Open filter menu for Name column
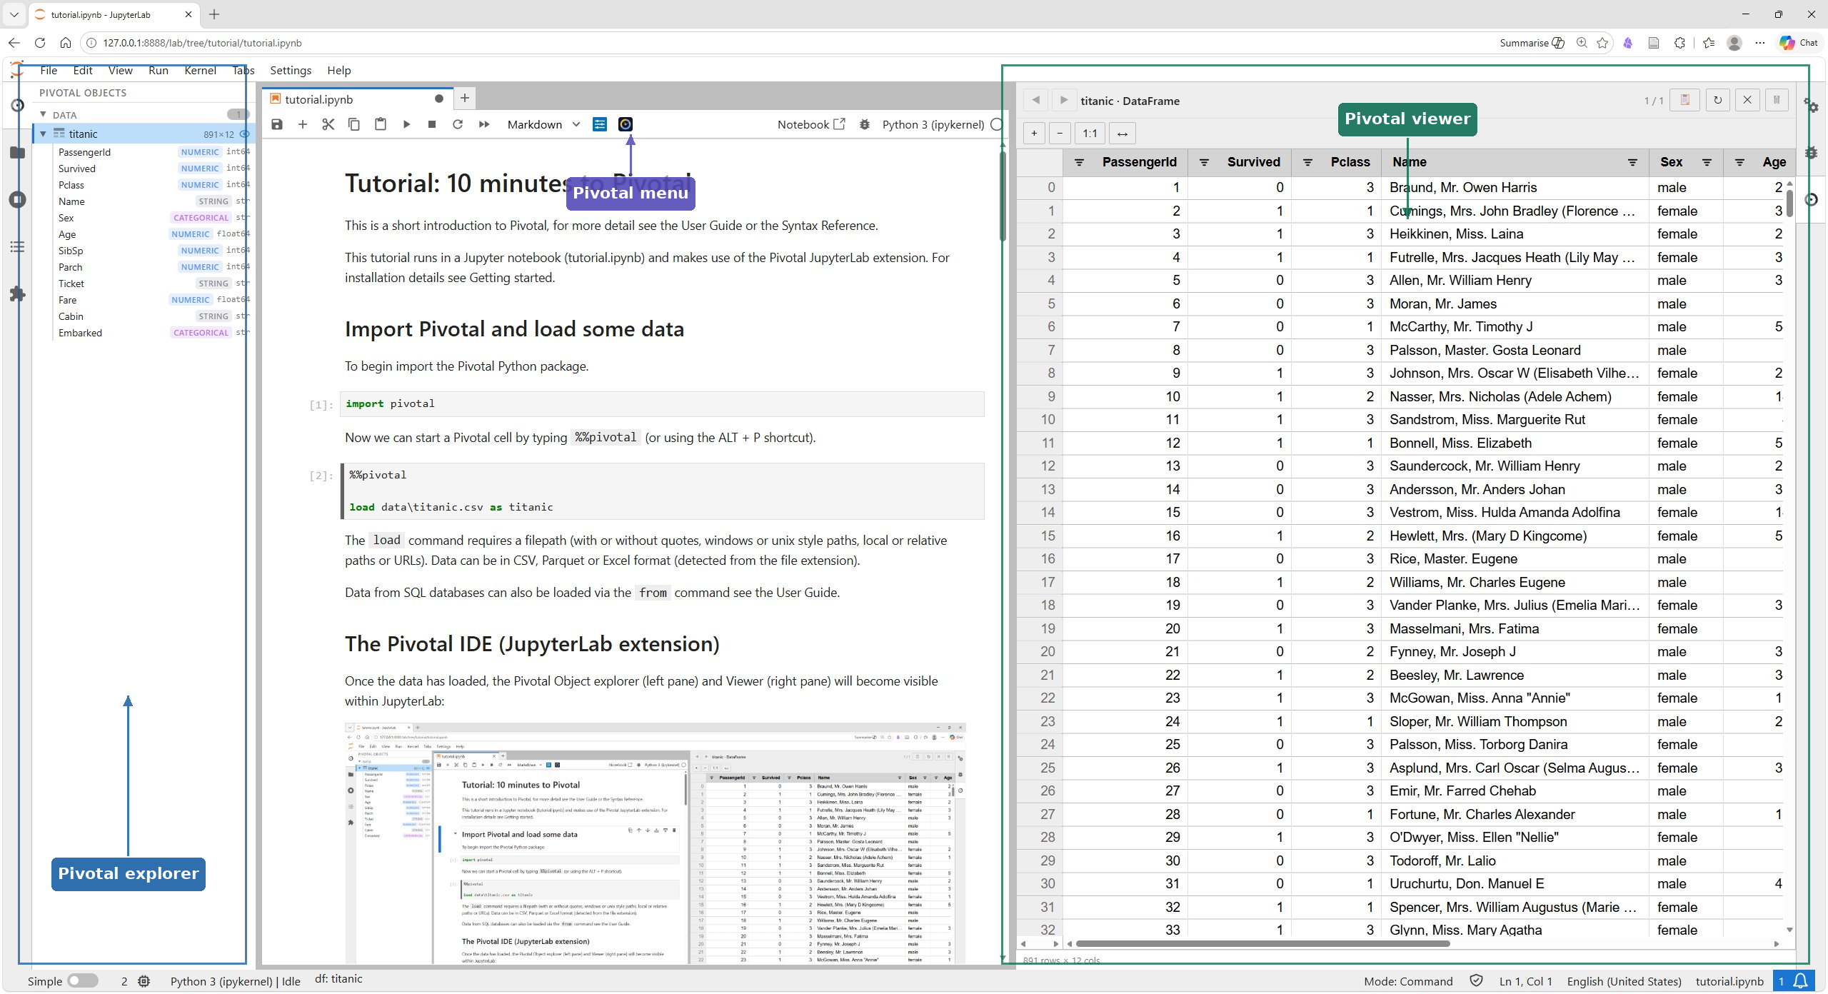Screen dimensions: 1828x994 click(x=1632, y=162)
